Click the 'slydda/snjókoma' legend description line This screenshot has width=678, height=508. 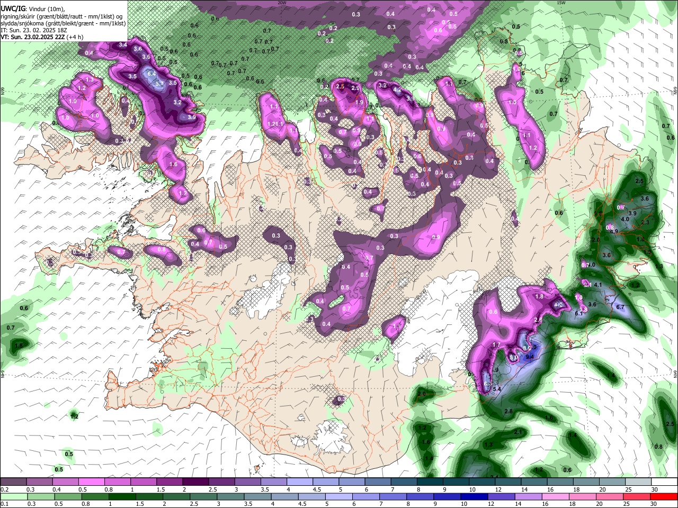pyautogui.click(x=63, y=23)
